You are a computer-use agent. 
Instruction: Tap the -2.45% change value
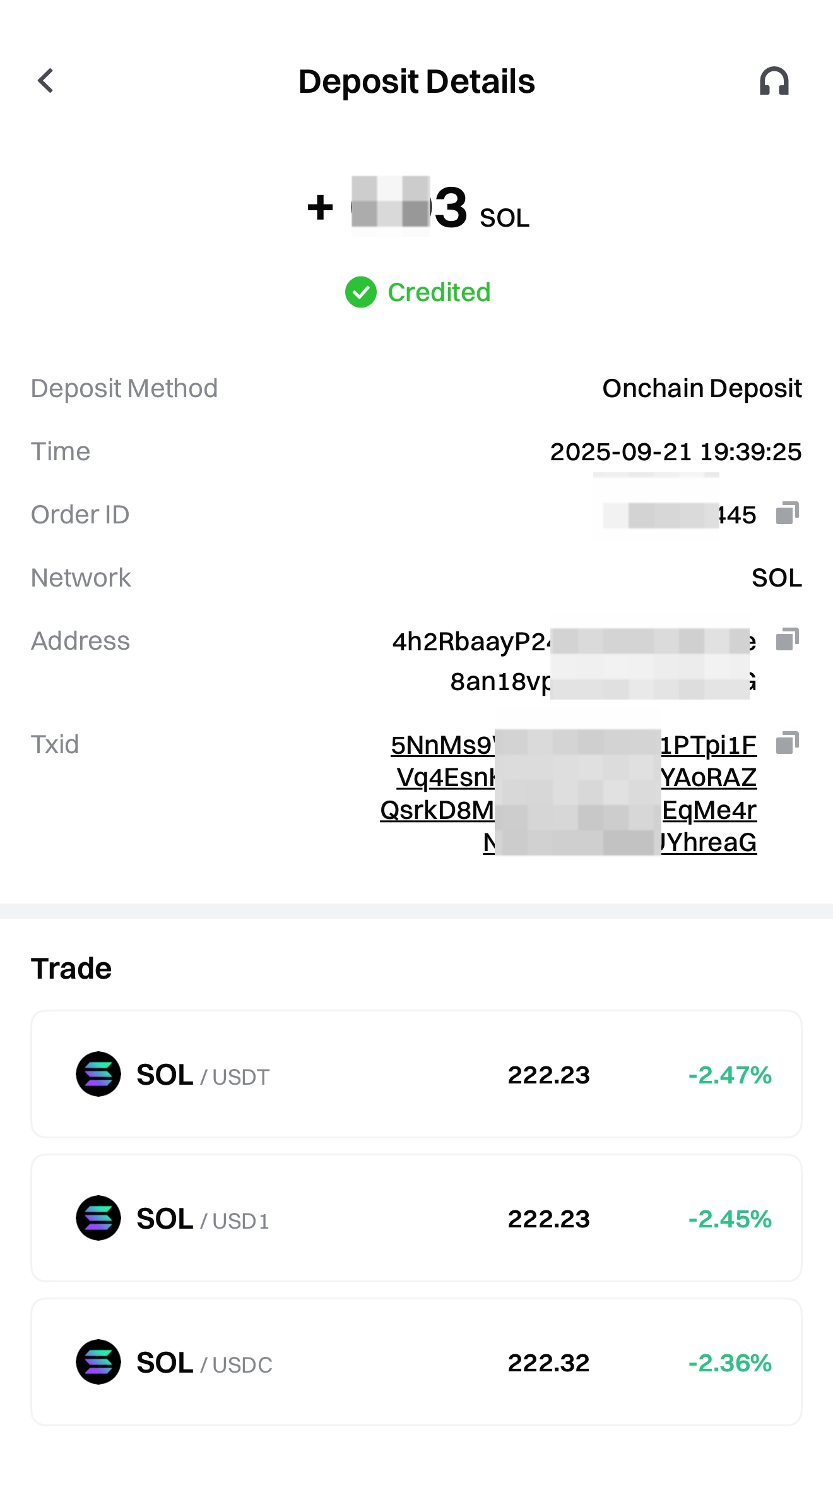pos(730,1219)
